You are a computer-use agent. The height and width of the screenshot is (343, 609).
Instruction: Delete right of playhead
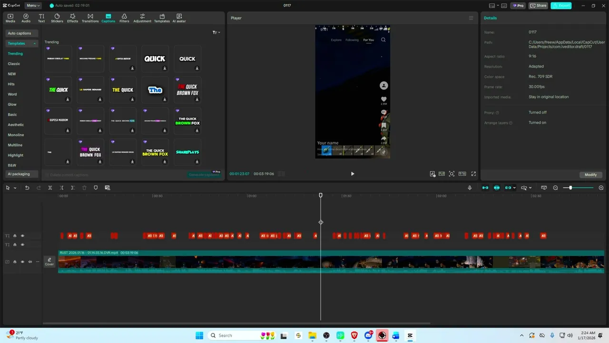click(x=72, y=188)
